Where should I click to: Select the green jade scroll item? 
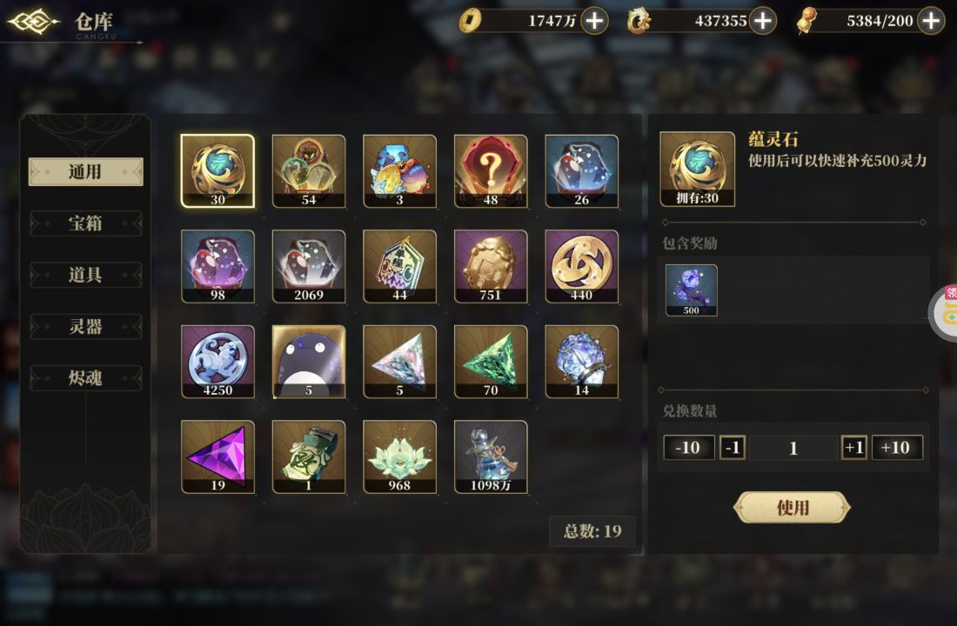click(309, 457)
